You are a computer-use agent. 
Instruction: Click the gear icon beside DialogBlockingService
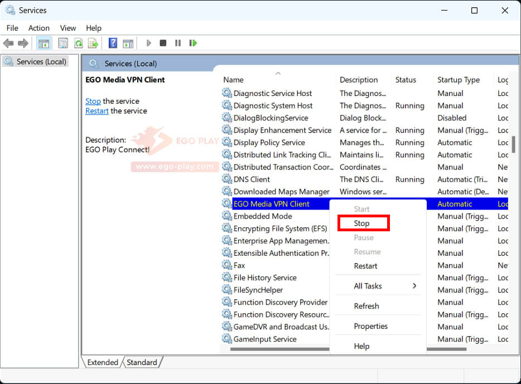click(x=227, y=118)
